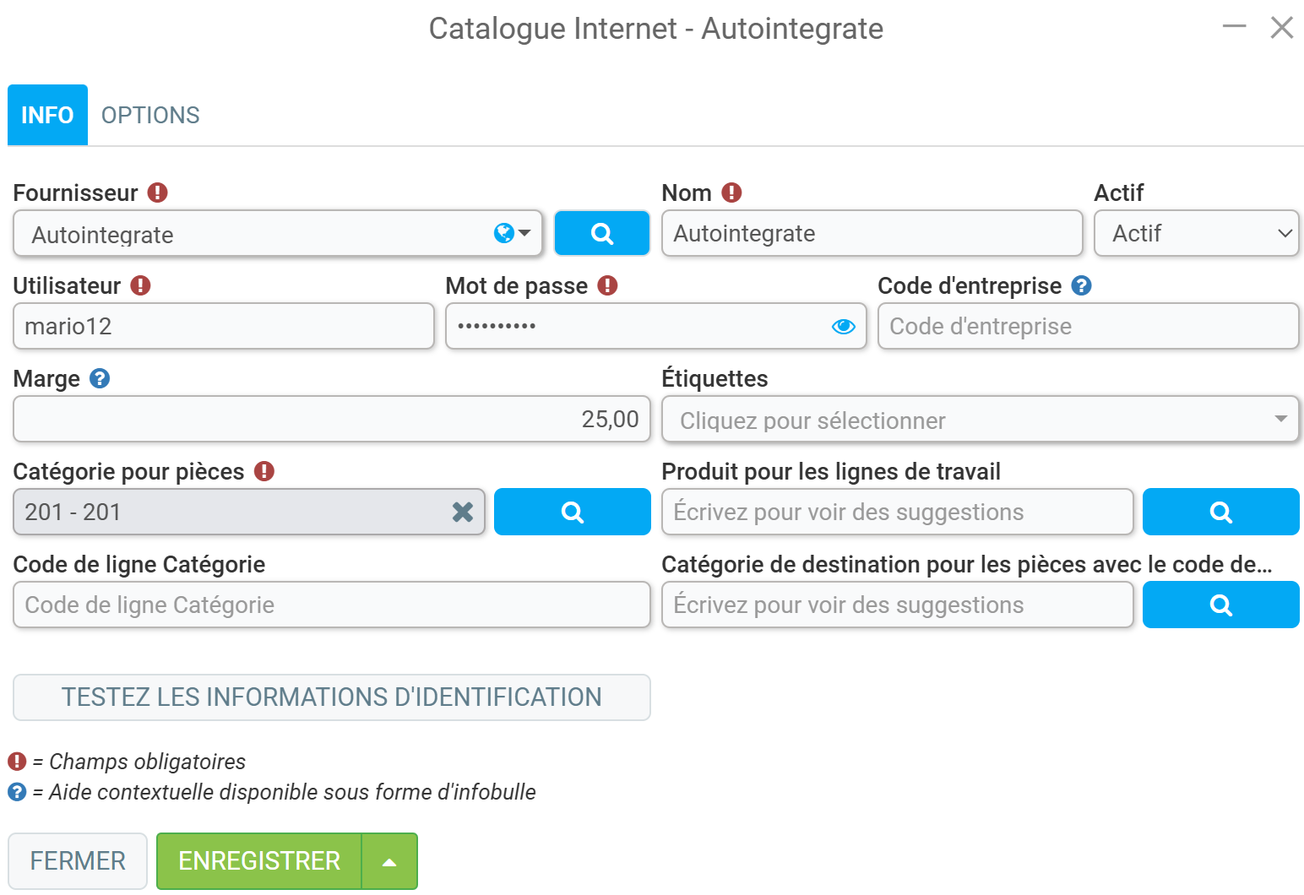Open the Actif status dropdown
Viewport: 1304px width, 895px height.
click(x=1196, y=233)
